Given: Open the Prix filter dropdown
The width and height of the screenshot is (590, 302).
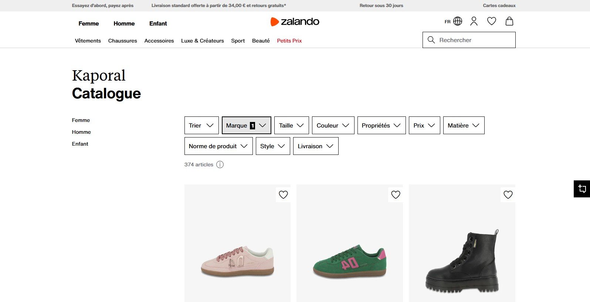Looking at the screenshot, I should click(424, 125).
